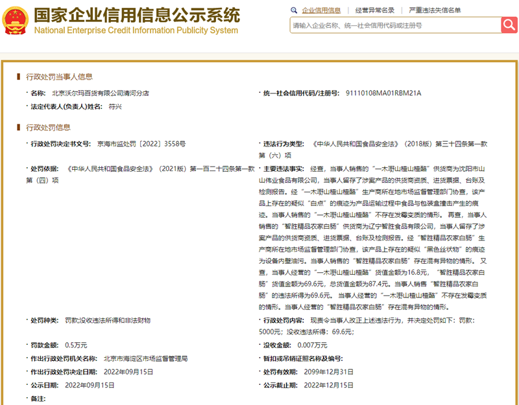The image size is (519, 405).
Task: Click the National Enterprise Credit Information Publicity System subtitle
Action: (136, 30)
